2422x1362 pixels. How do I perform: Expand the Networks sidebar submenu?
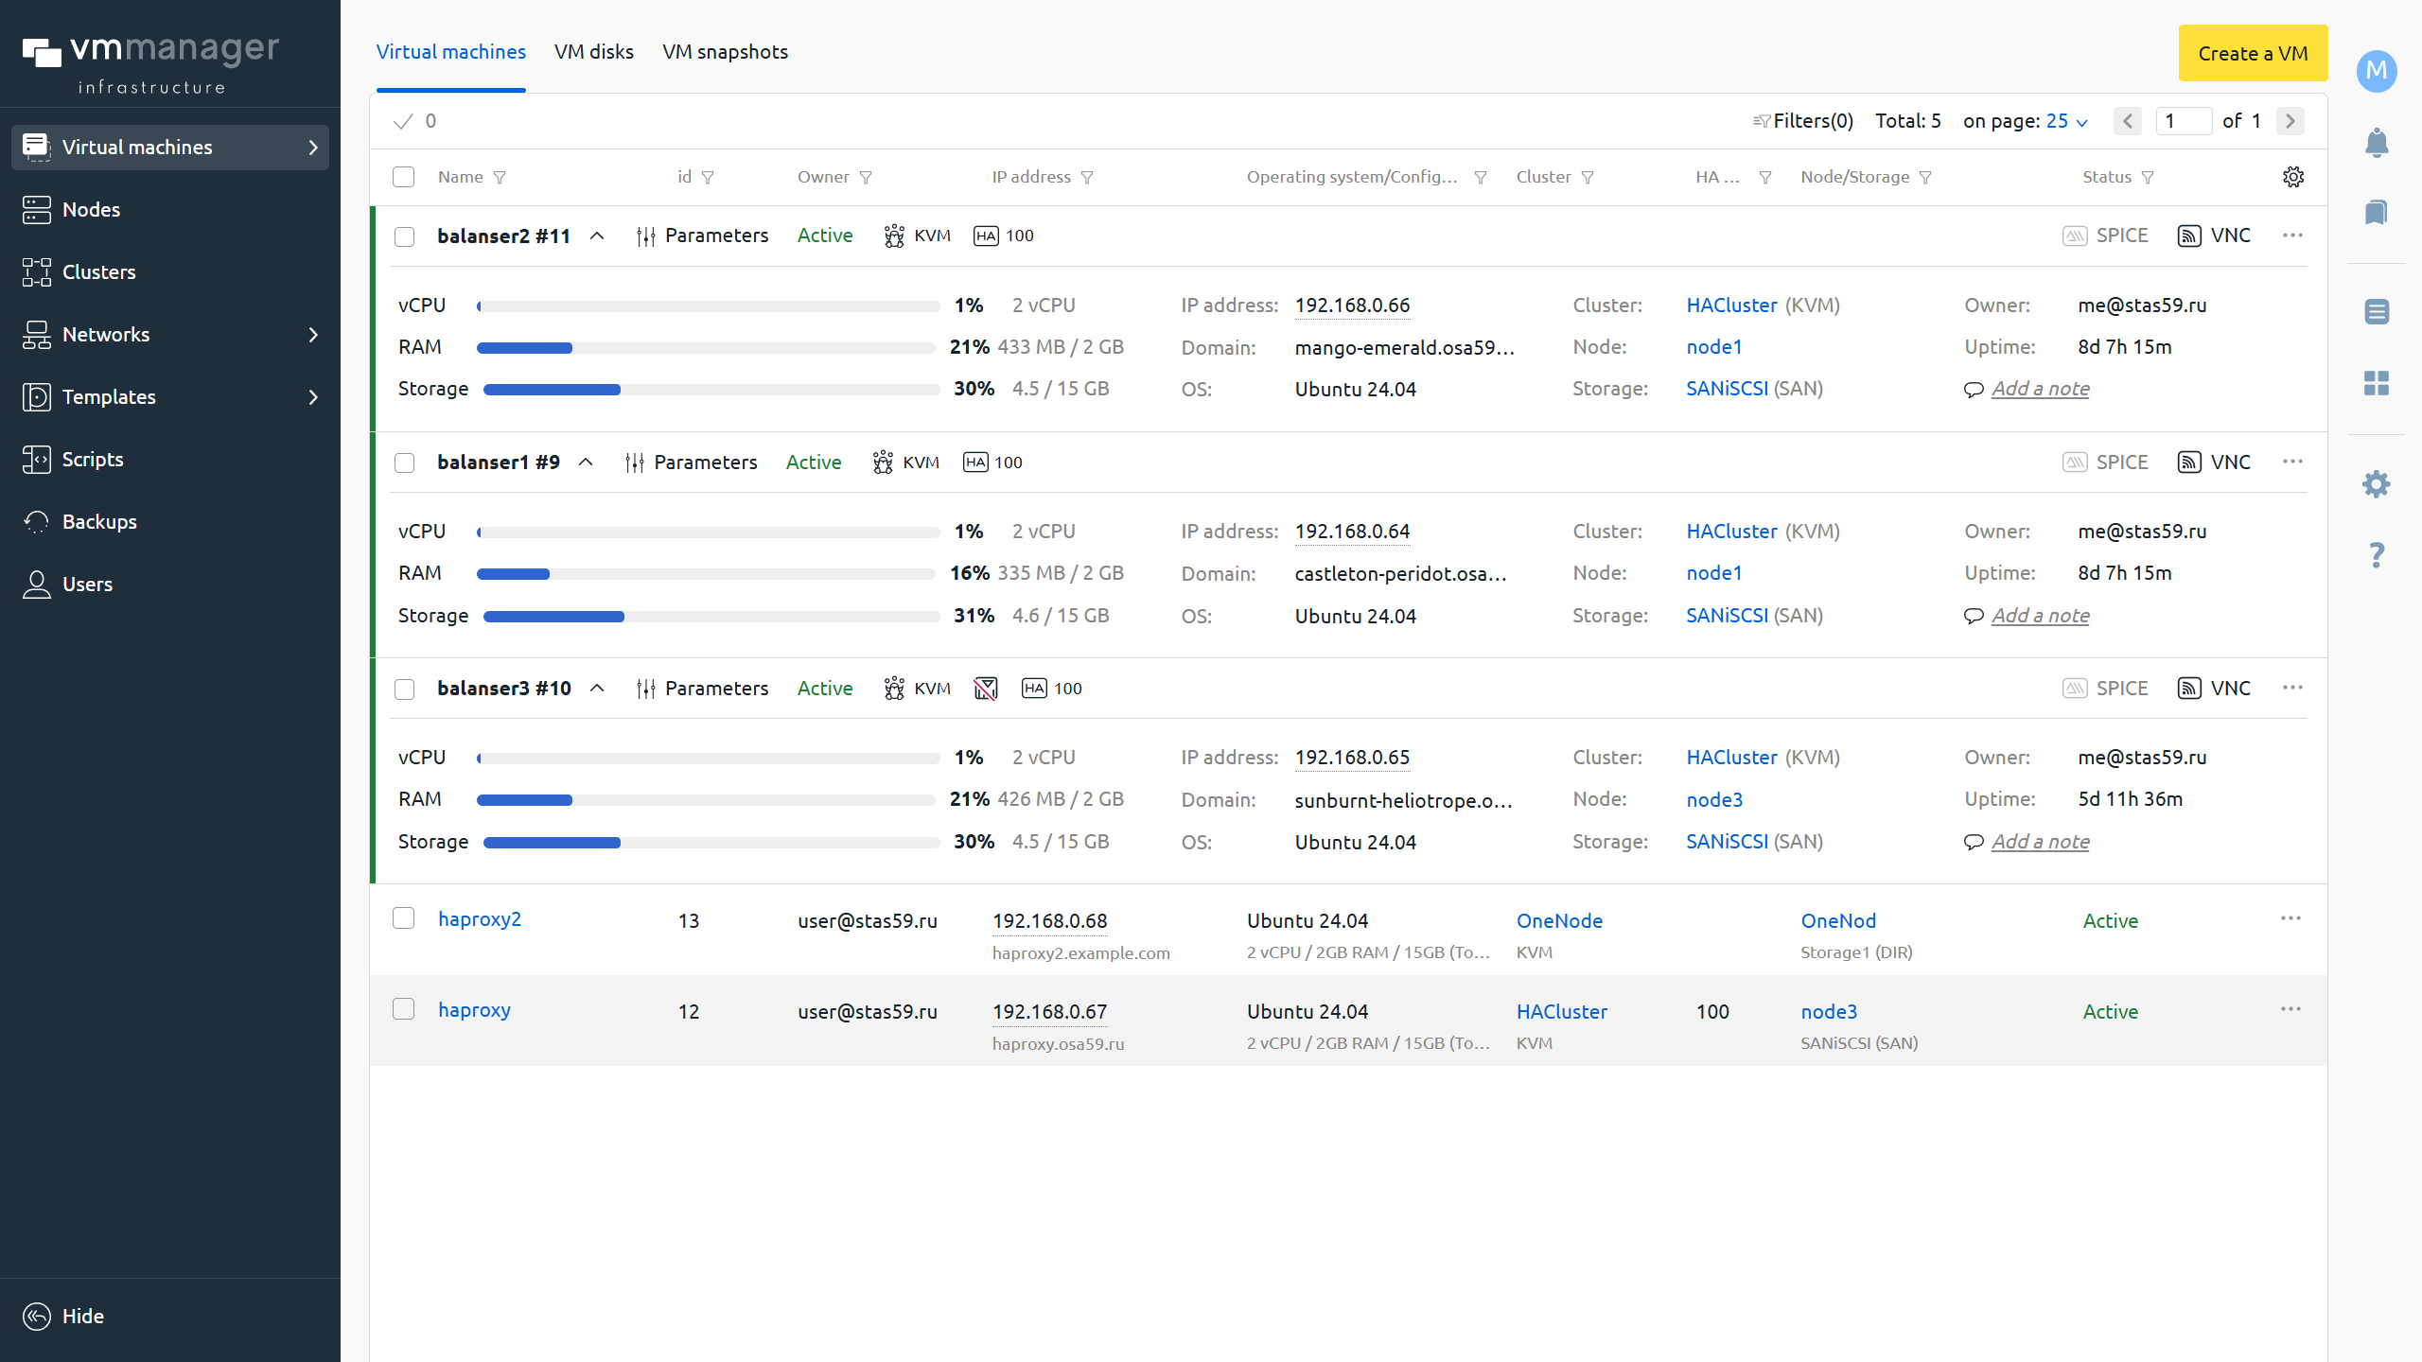[313, 335]
